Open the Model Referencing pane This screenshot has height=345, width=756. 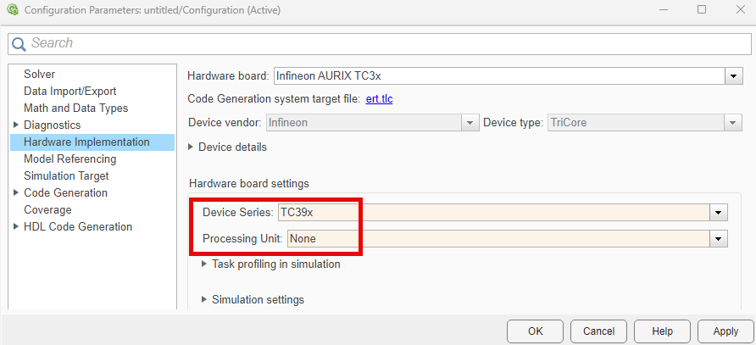[x=69, y=159]
